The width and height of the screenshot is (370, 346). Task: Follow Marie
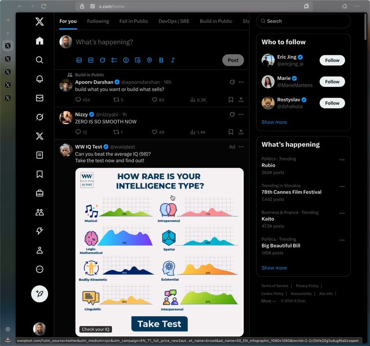coord(332,82)
